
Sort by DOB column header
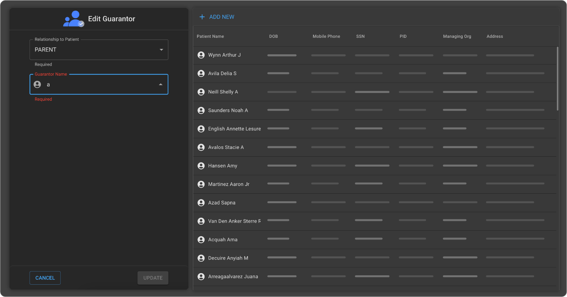(273, 37)
